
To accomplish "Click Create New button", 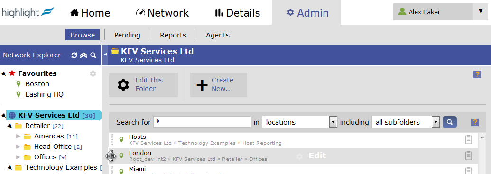I will coord(219,85).
